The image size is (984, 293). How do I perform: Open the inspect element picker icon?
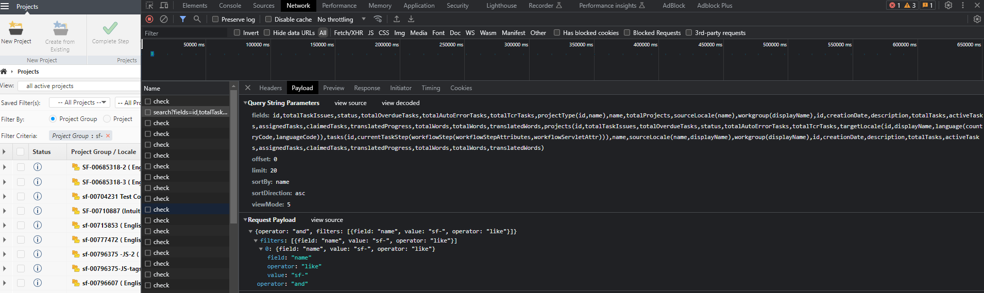[x=149, y=6]
